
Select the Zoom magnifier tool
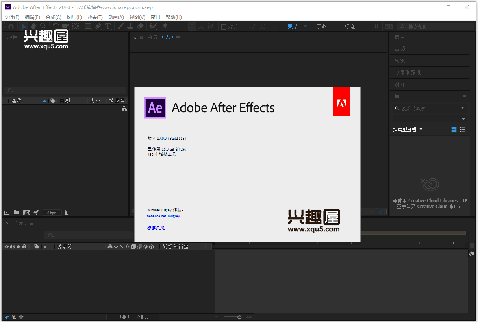(43, 26)
